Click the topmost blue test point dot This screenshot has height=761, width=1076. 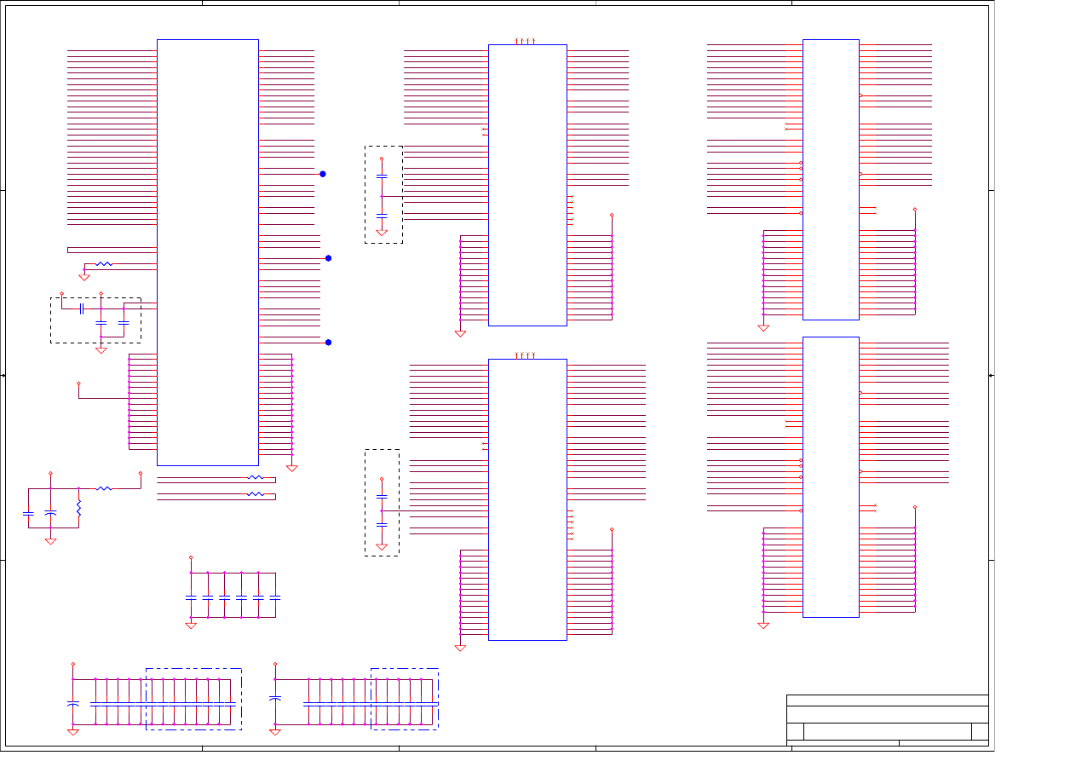(323, 174)
